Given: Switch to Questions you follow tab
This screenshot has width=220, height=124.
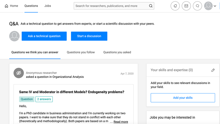Looking at the screenshot, I should [x=81, y=52].
